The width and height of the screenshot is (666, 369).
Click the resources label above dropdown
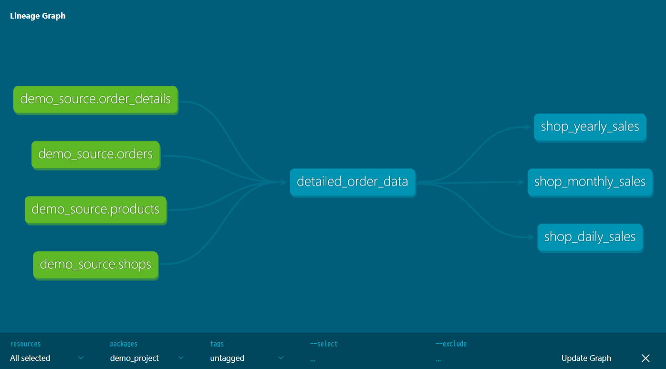coord(25,344)
